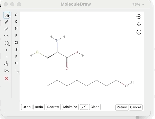Click the Minimize button
Screen dimensions: 155x119
(70, 107)
